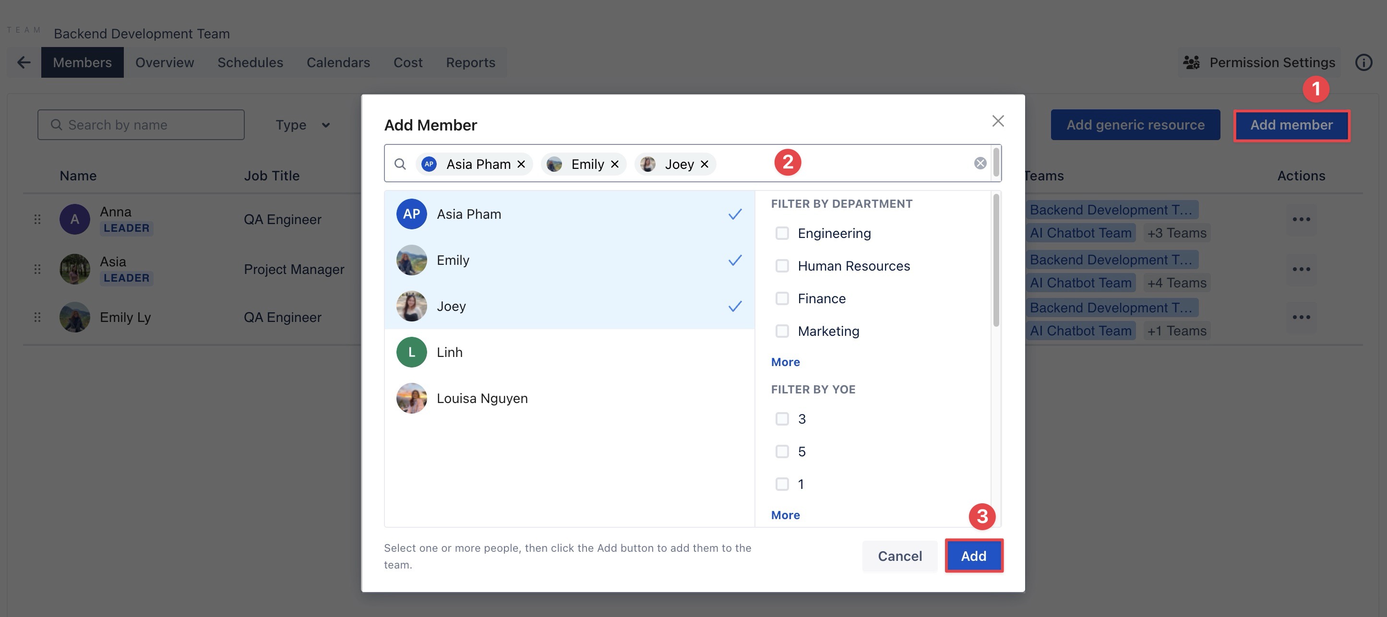Click the back arrow next to Members

[x=24, y=62]
